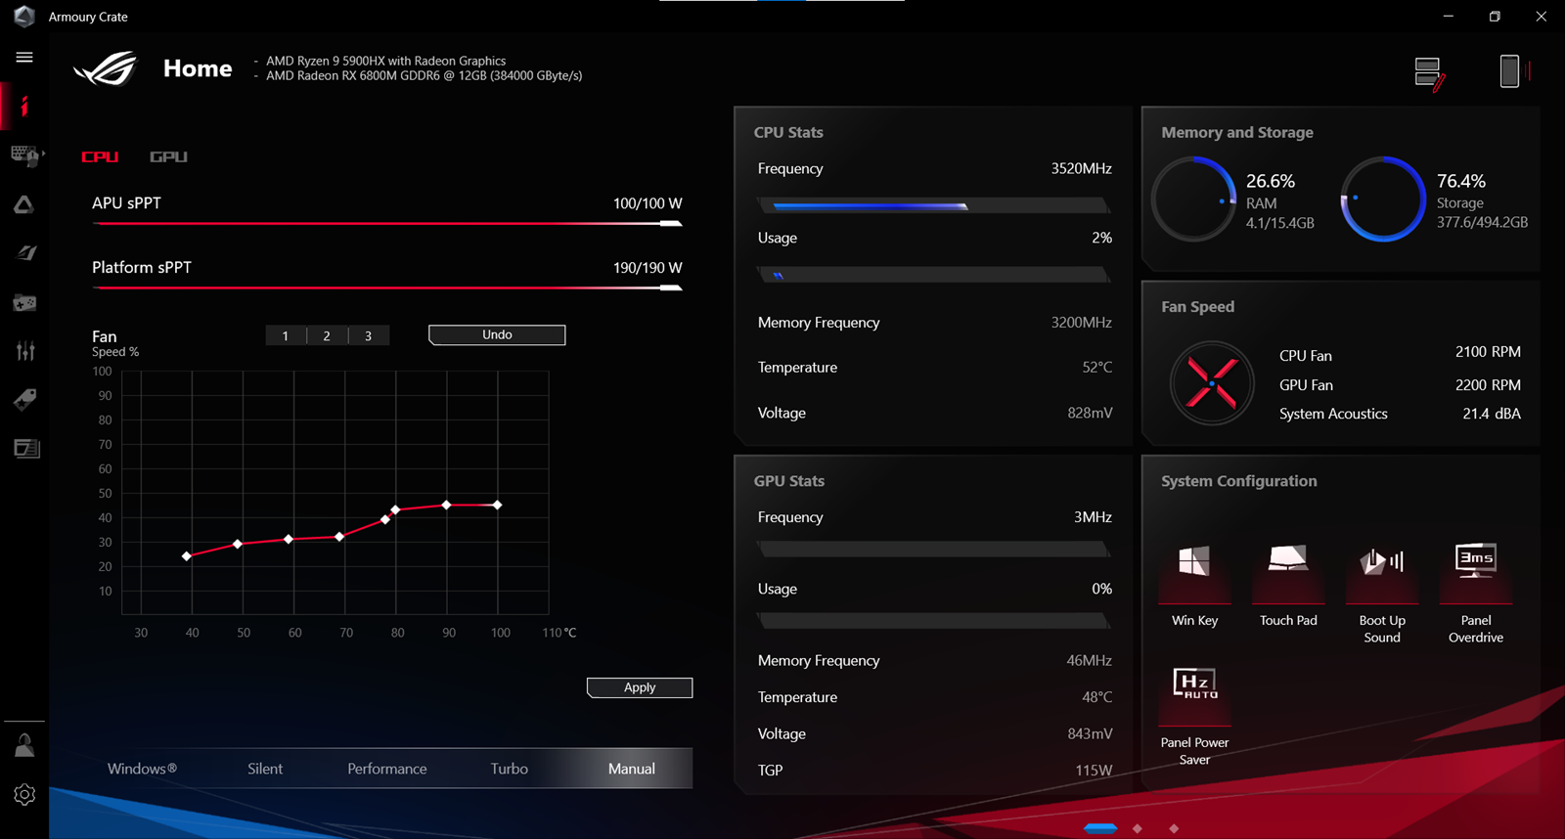
Task: Click the mobile device connect icon
Action: coord(1513,71)
